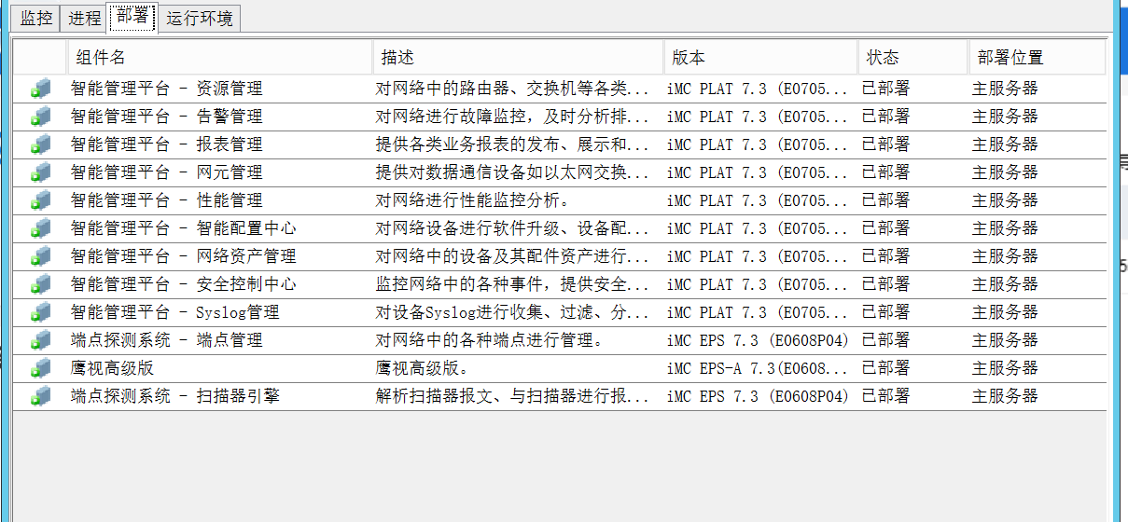
Task: Select 智能管理平台 - 性能管理 component
Action: [x=167, y=200]
